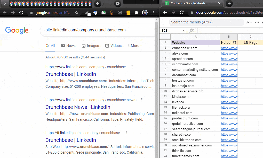Viewport: 263px width, 158px height.
Task: Click the Google window address bar
Action: [53, 13]
